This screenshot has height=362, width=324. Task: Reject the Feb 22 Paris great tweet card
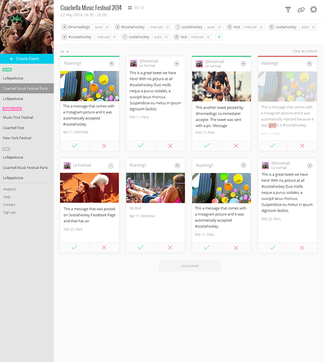click(x=302, y=247)
